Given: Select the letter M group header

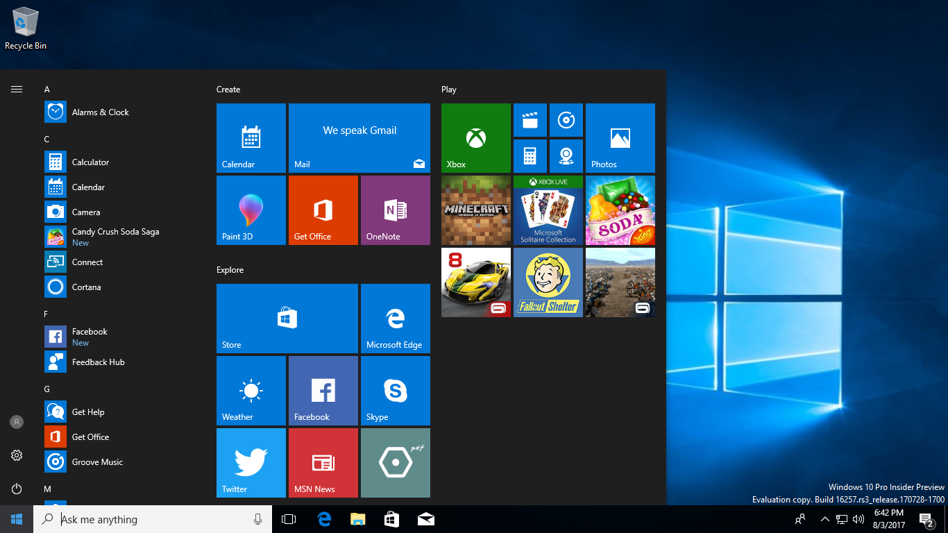Looking at the screenshot, I should pos(48,489).
